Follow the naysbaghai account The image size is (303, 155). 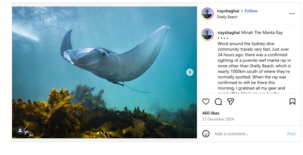coord(251,11)
